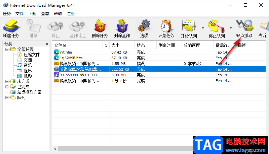The width and height of the screenshot is (269, 154).
Task: Click the 开始队列 start queue icon
Action: 189,26
